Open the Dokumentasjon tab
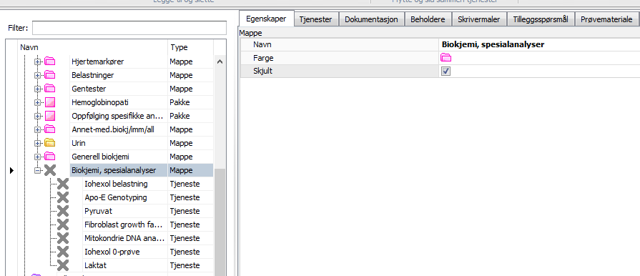 click(371, 19)
